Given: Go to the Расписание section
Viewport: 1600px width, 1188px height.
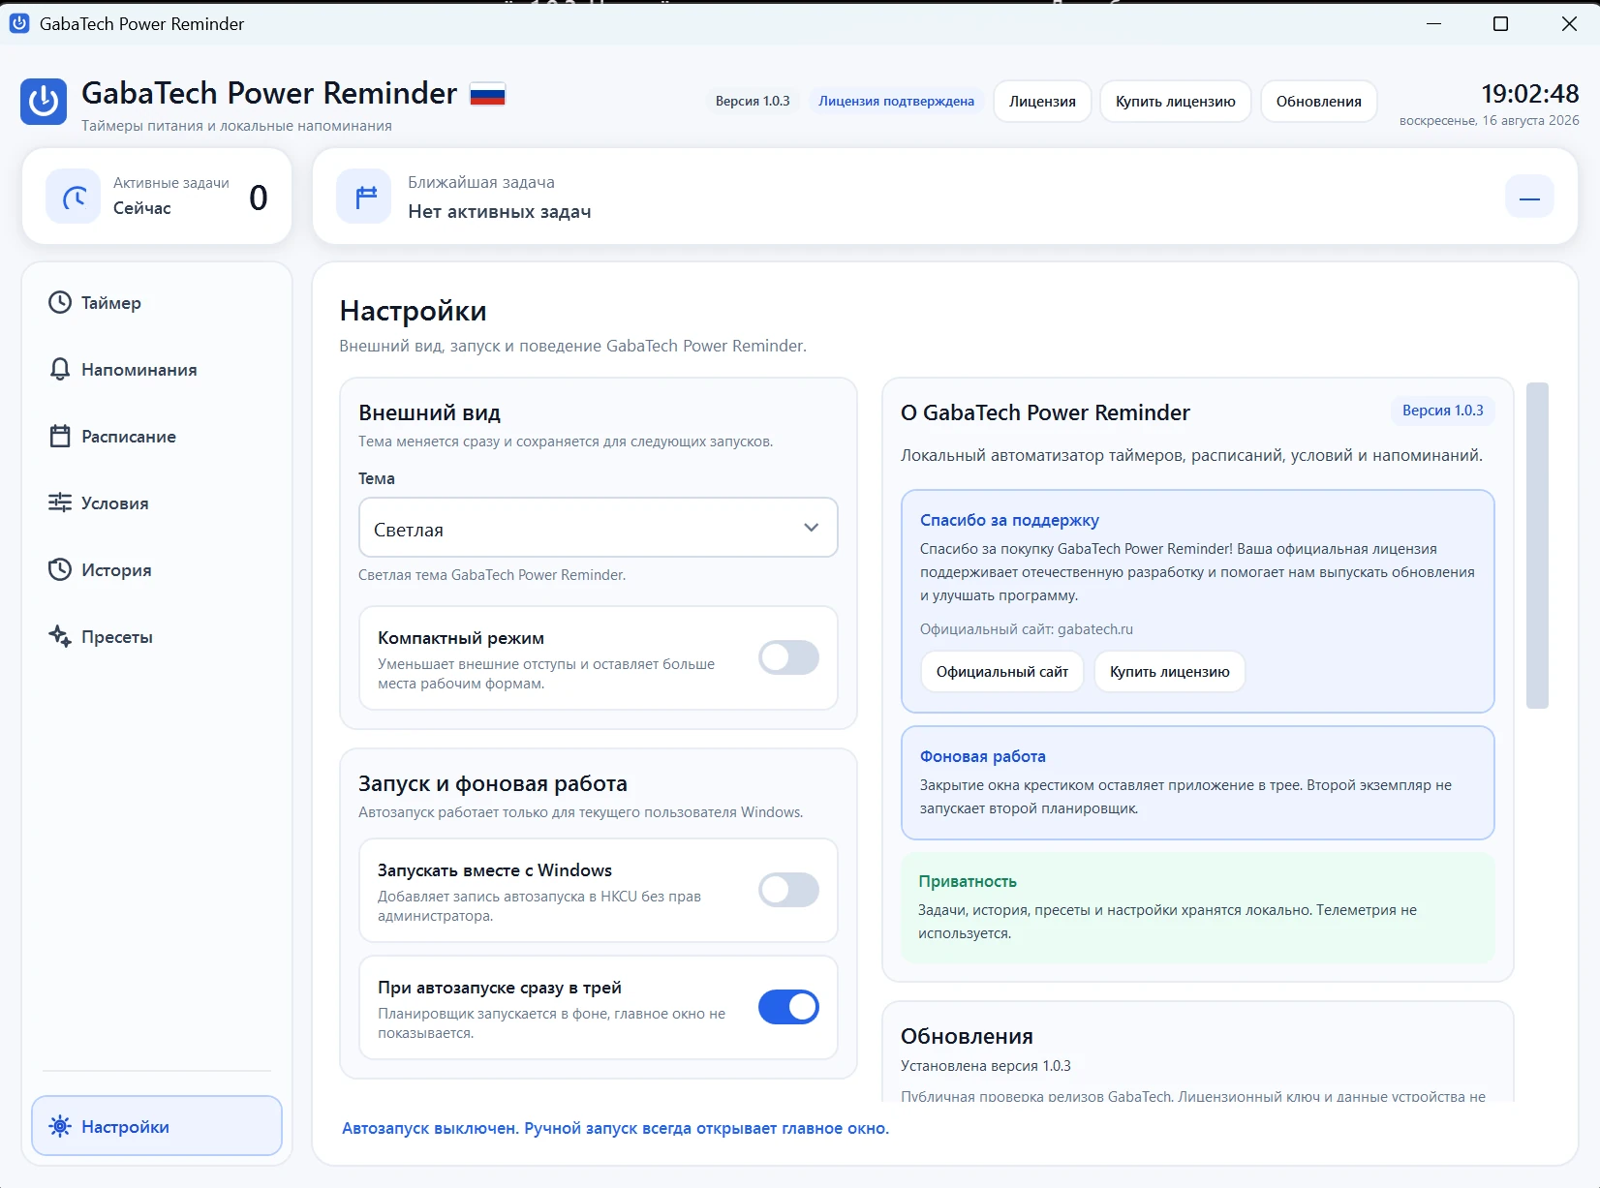Looking at the screenshot, I should tap(157, 436).
